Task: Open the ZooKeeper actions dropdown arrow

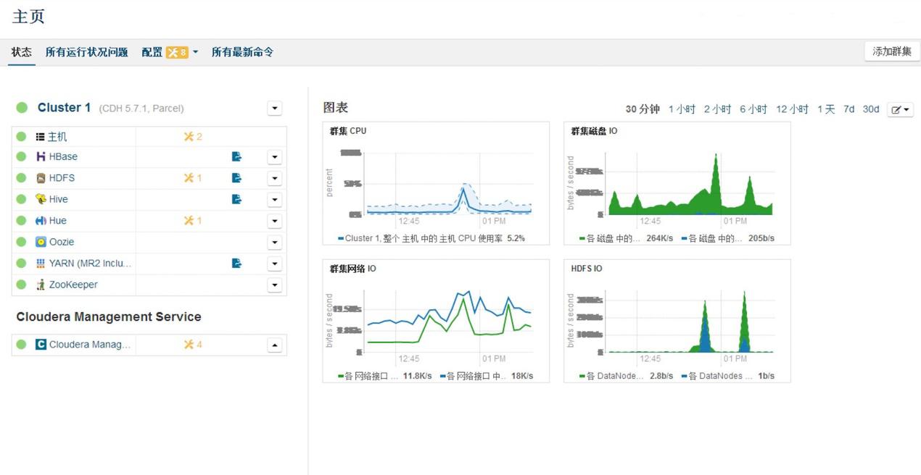Action: tap(274, 285)
